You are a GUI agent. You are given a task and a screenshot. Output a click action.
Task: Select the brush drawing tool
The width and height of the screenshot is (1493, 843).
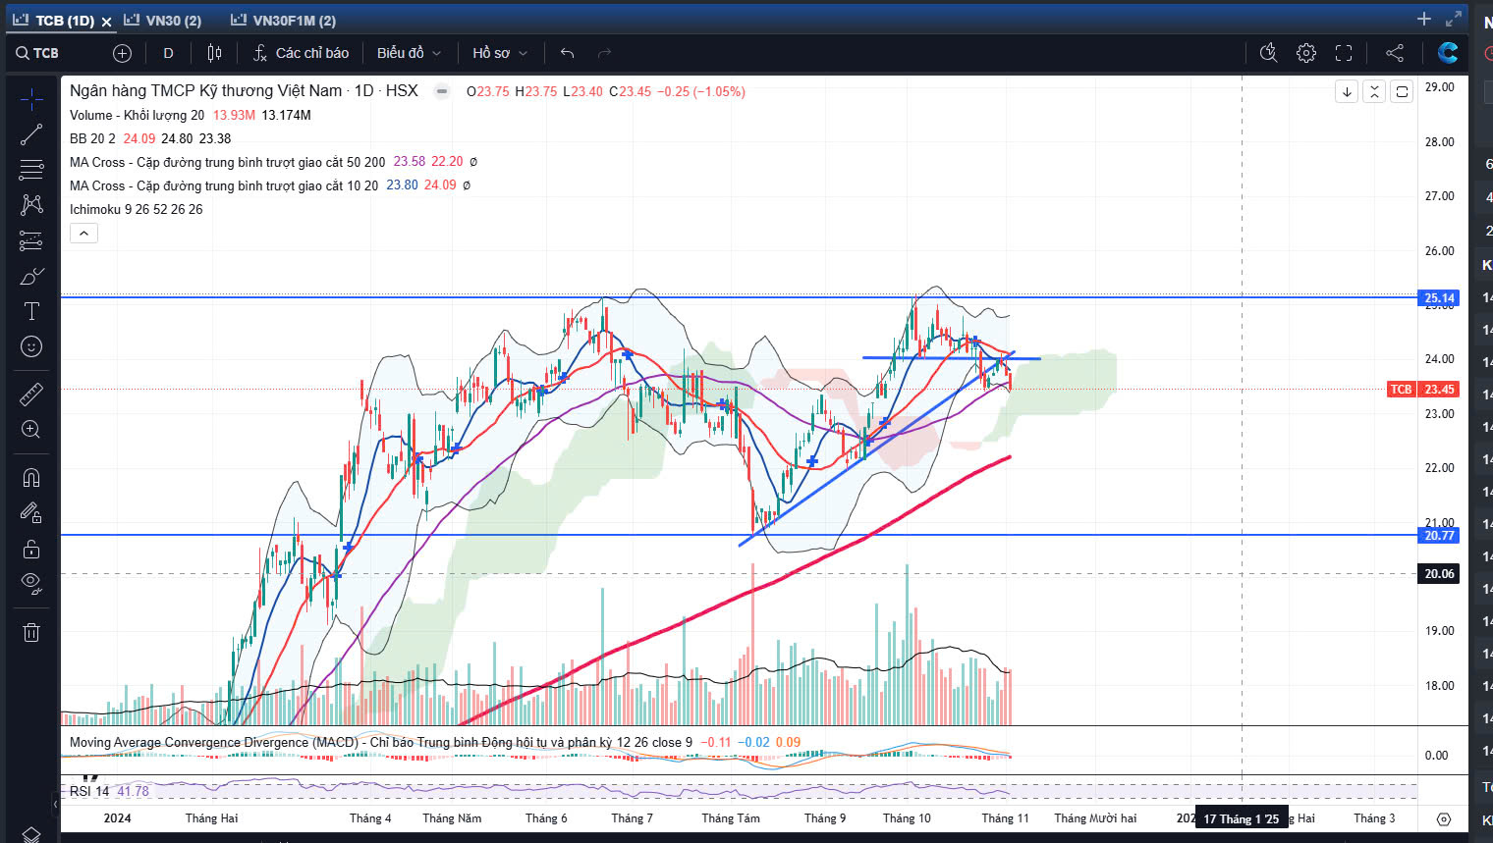click(31, 276)
